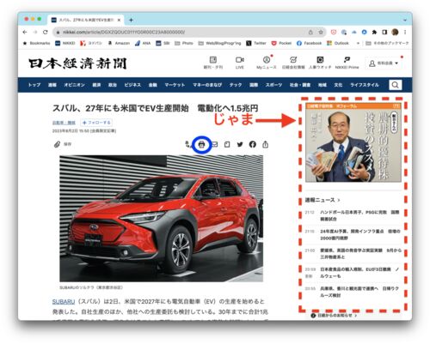Open the browser side panel icon
This screenshot has height=344, width=430.
[x=384, y=33]
